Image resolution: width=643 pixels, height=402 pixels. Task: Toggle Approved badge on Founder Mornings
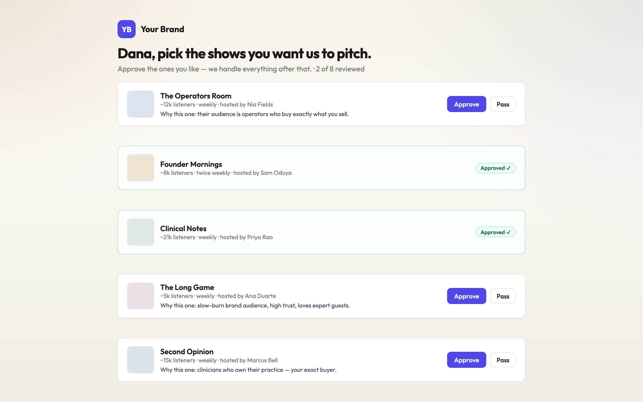(496, 168)
